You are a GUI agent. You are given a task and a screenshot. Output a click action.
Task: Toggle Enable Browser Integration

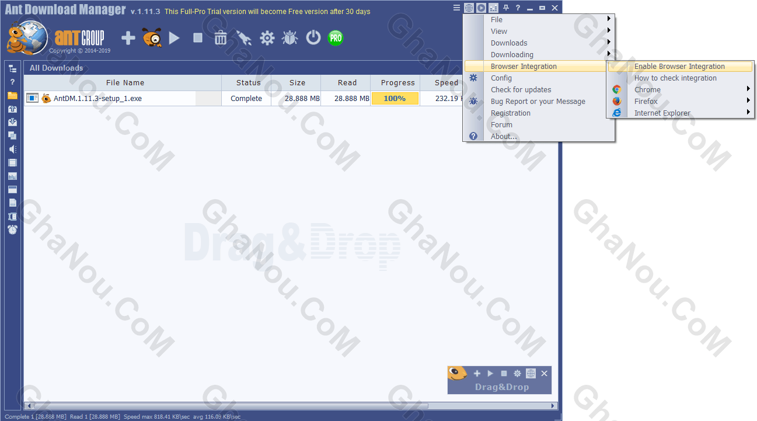click(x=681, y=67)
